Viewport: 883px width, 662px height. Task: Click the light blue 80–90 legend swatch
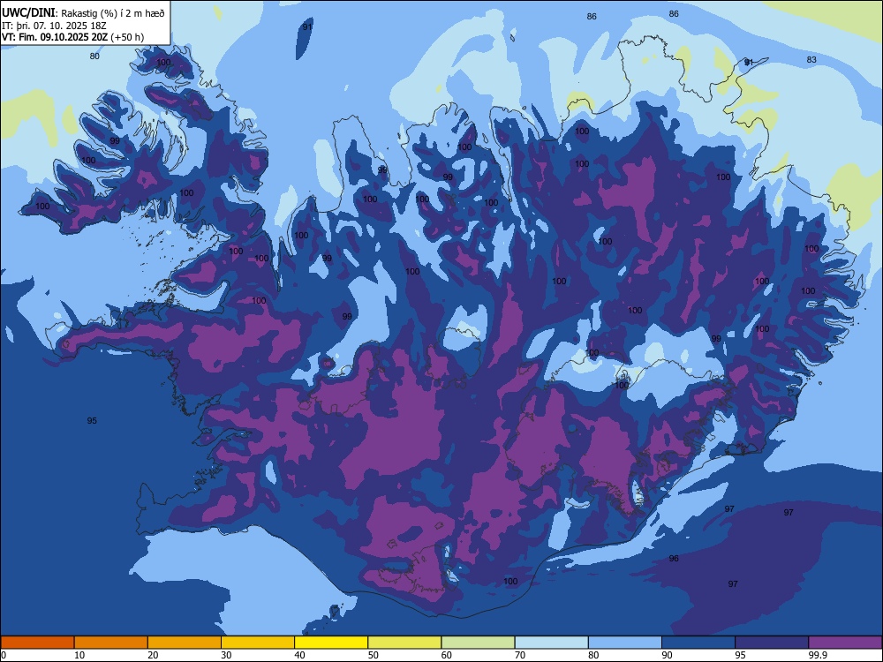pyautogui.click(x=625, y=643)
